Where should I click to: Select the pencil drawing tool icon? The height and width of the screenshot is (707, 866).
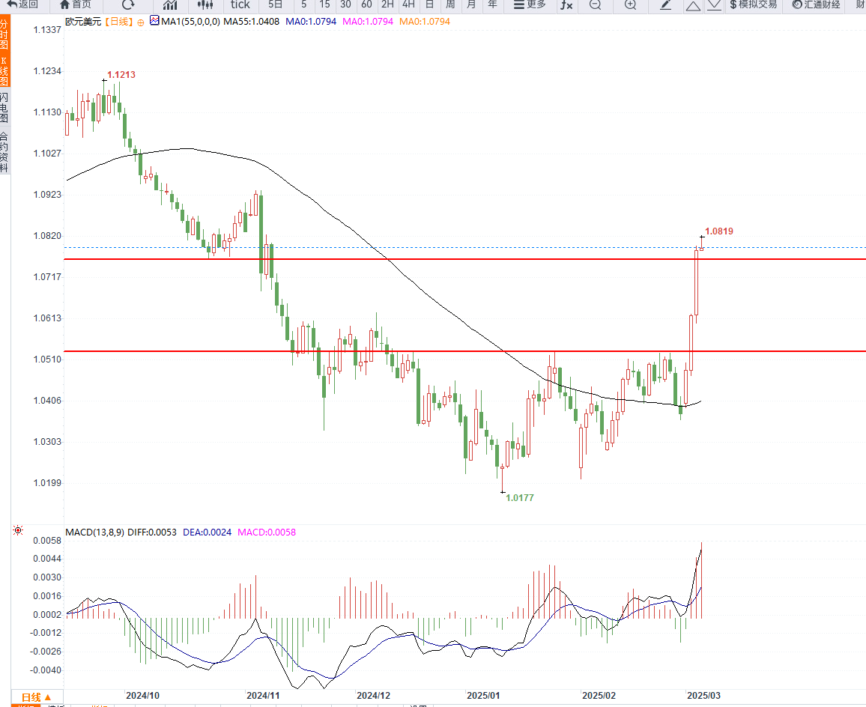[x=665, y=5]
